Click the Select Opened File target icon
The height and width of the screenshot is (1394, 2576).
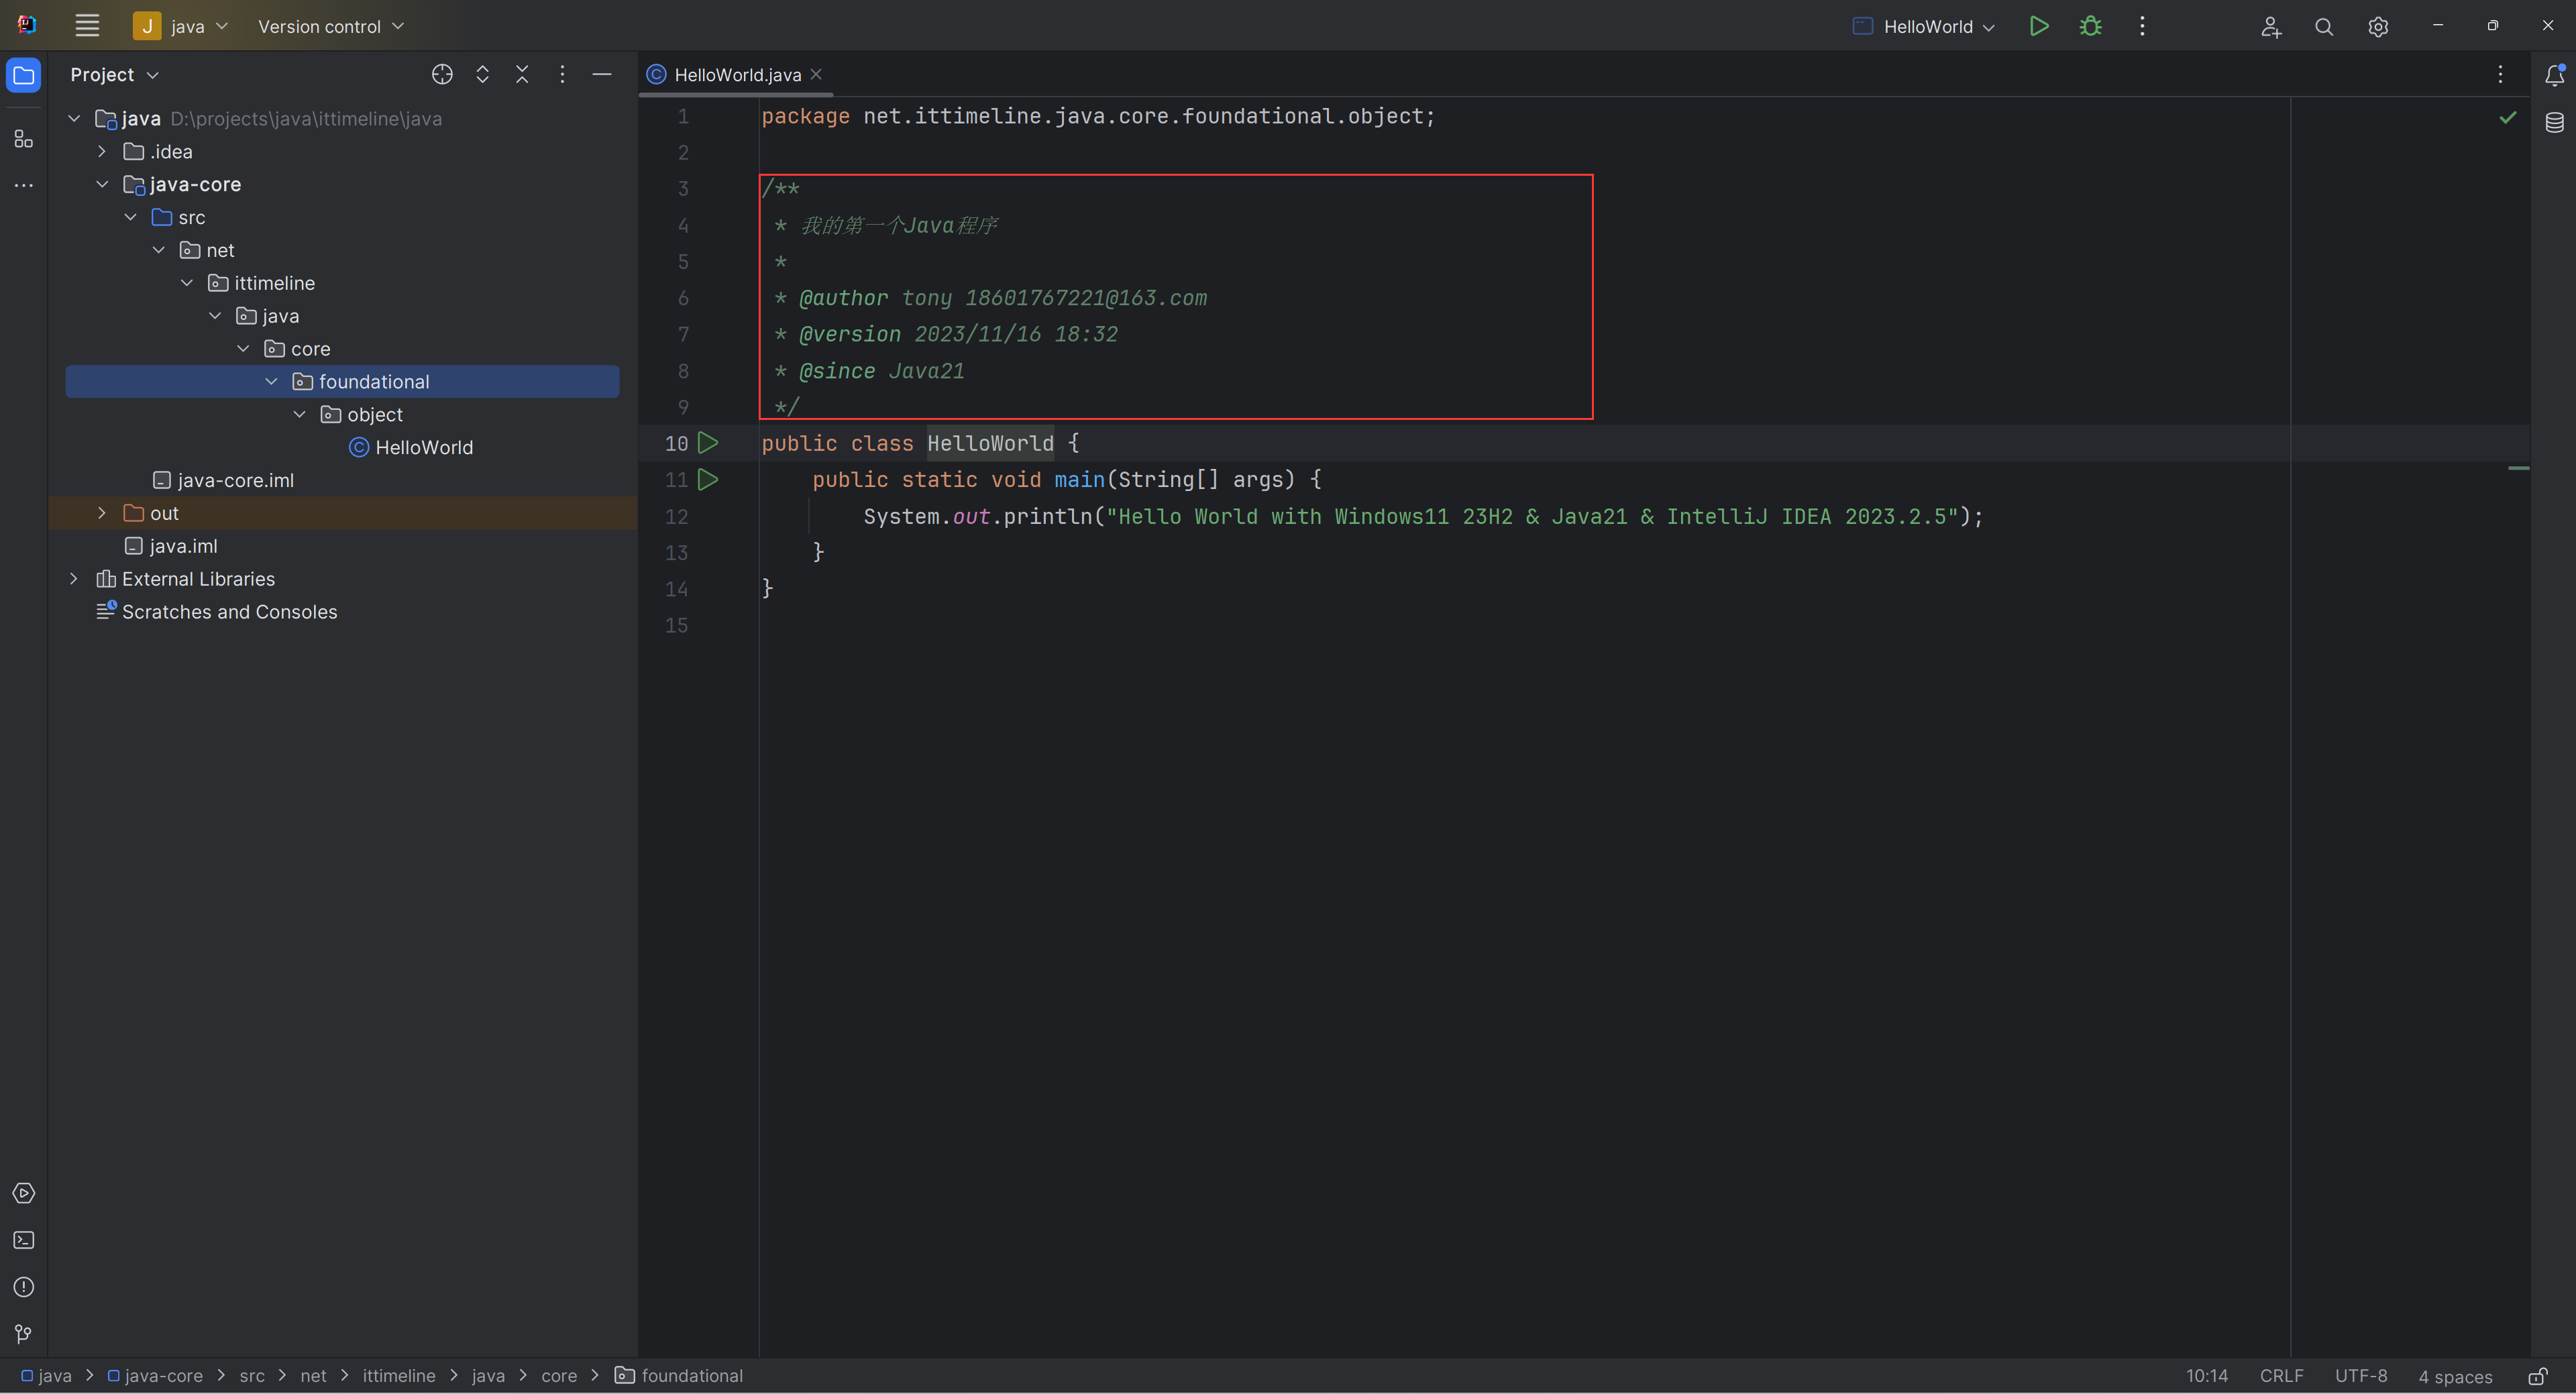tap(442, 75)
